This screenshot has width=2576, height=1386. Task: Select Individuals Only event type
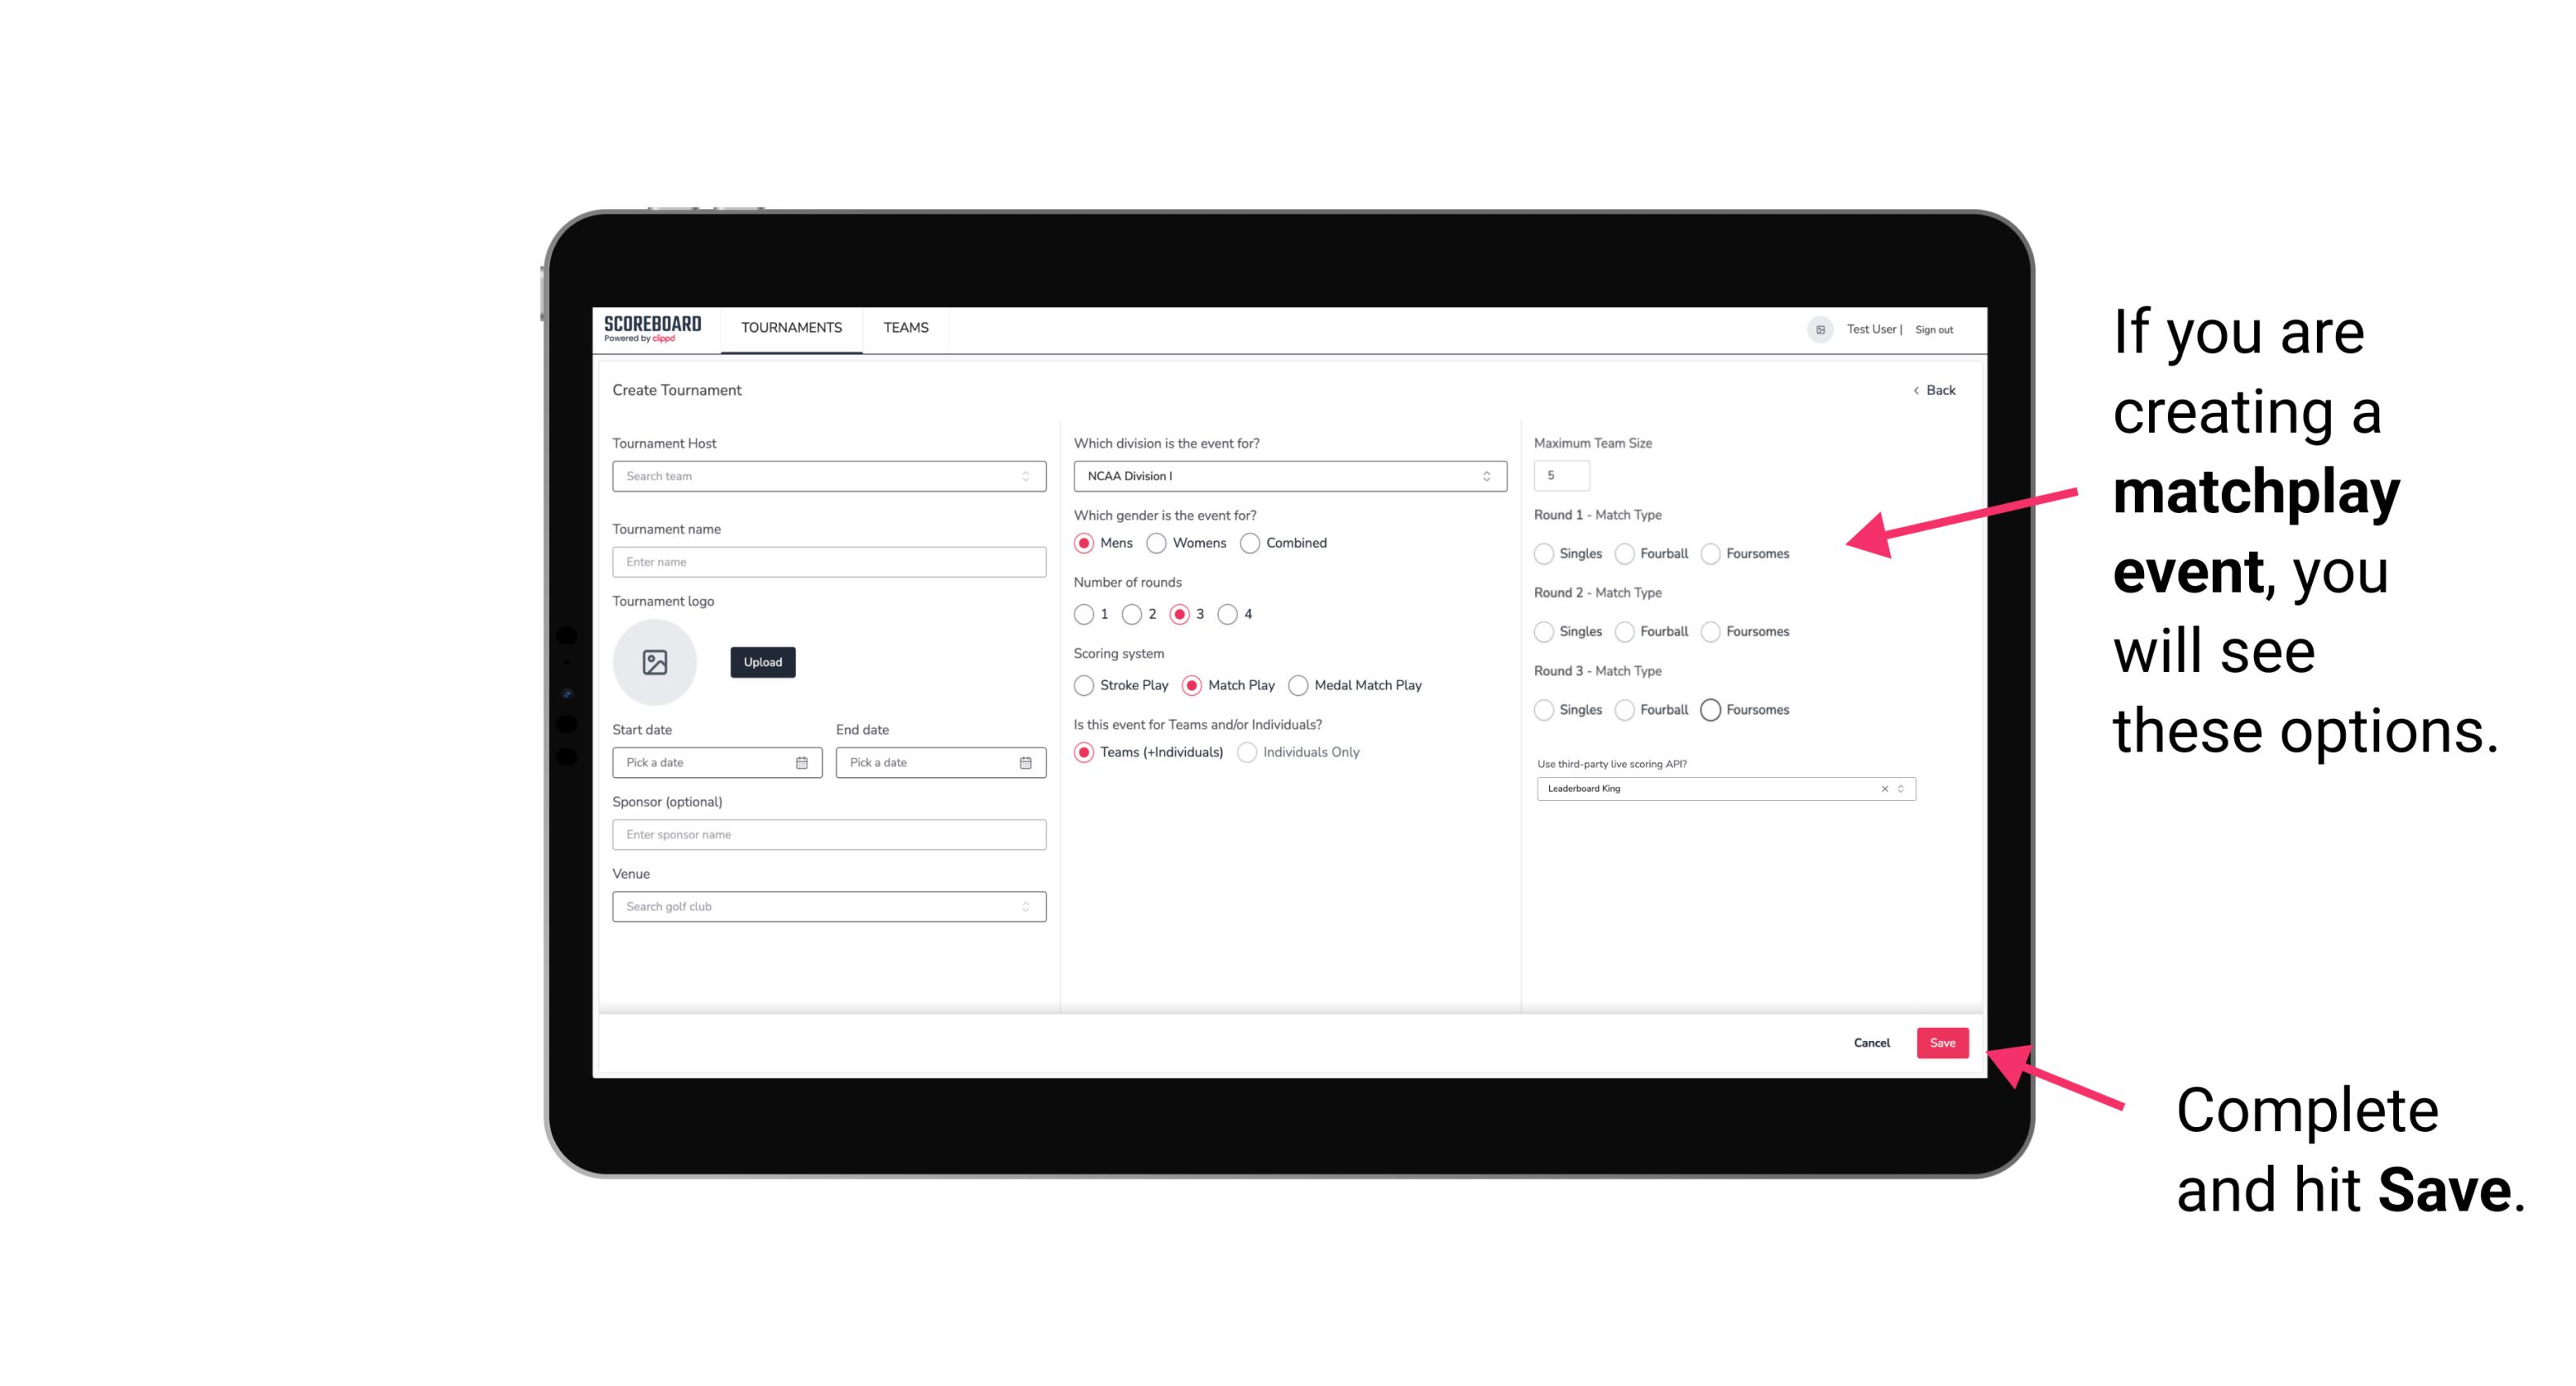coord(1245,751)
